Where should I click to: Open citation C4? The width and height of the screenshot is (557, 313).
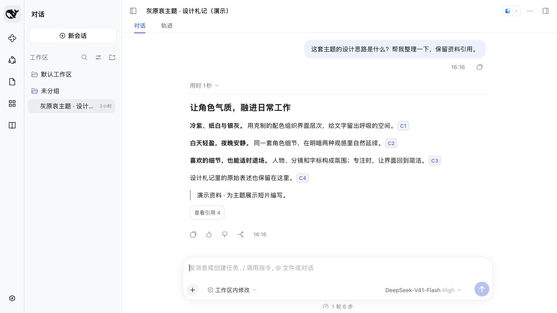click(x=302, y=178)
